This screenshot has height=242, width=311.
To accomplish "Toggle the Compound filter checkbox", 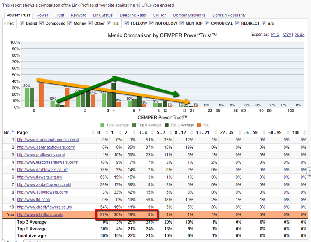I will (x=42, y=23).
